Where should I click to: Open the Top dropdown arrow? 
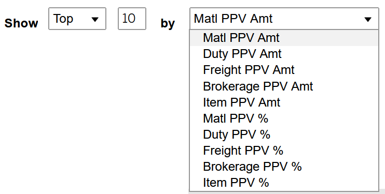click(x=95, y=19)
